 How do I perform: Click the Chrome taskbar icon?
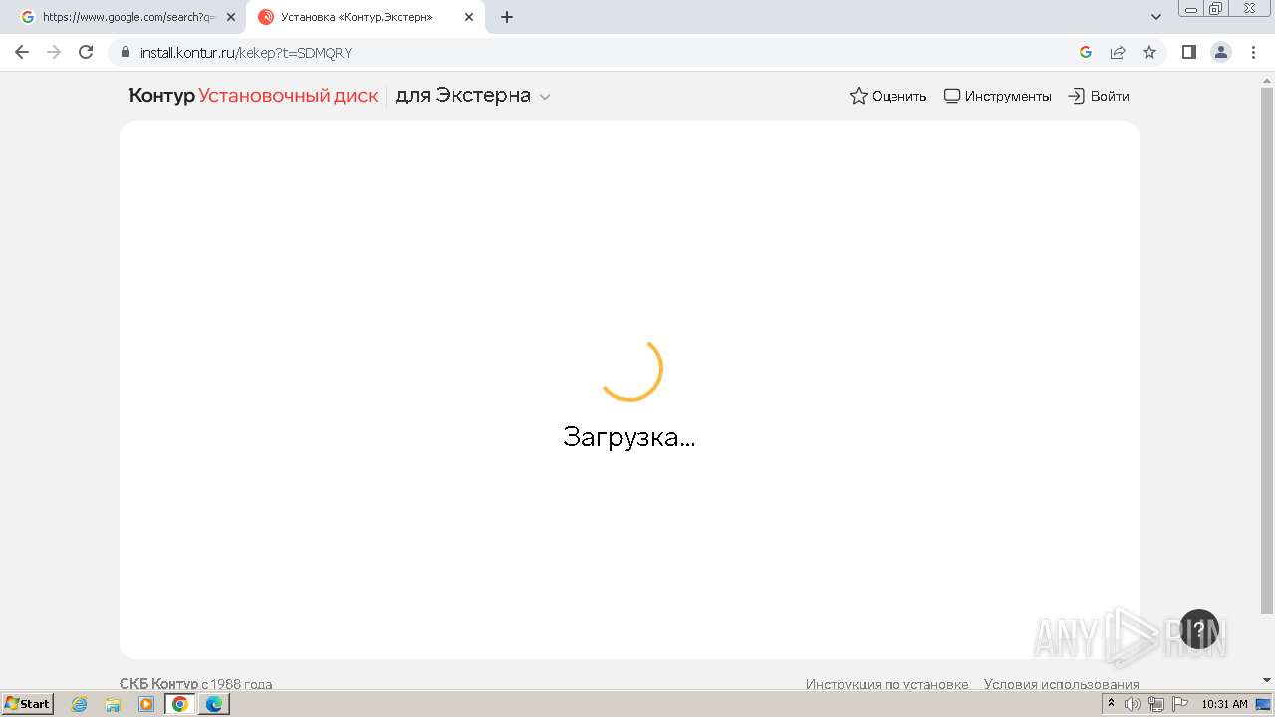[x=180, y=704]
